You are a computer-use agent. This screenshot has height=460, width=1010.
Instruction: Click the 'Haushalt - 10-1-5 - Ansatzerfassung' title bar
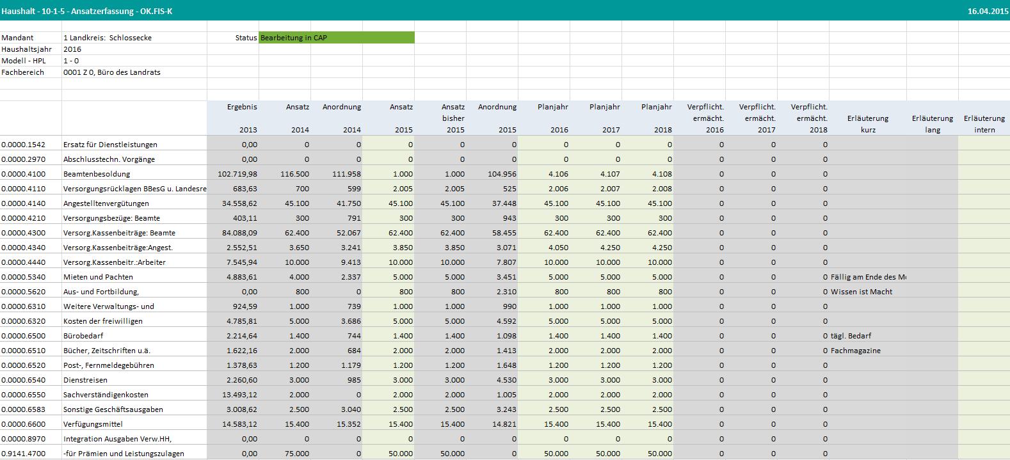[x=87, y=11]
